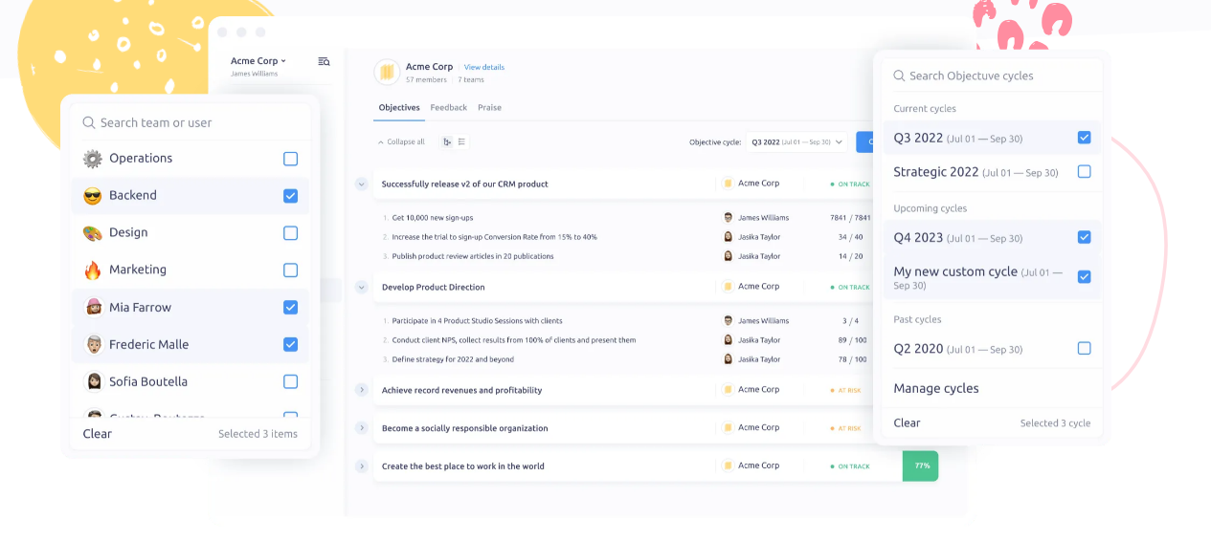Open the Feedback tab
The width and height of the screenshot is (1211, 541).
[449, 108]
